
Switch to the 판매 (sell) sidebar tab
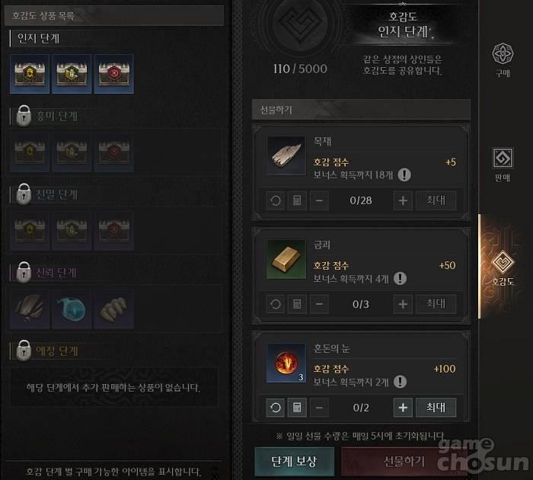click(x=503, y=165)
